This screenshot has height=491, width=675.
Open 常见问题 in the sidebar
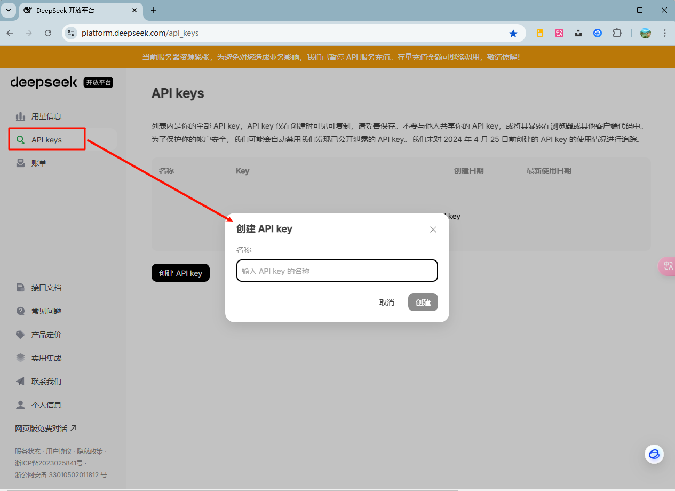pos(63,311)
